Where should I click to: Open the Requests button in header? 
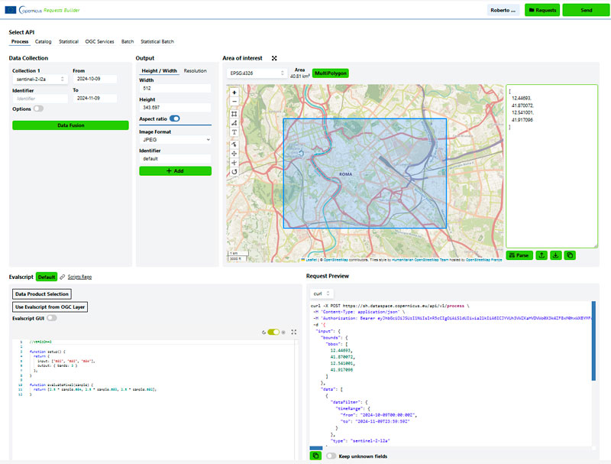click(x=542, y=10)
